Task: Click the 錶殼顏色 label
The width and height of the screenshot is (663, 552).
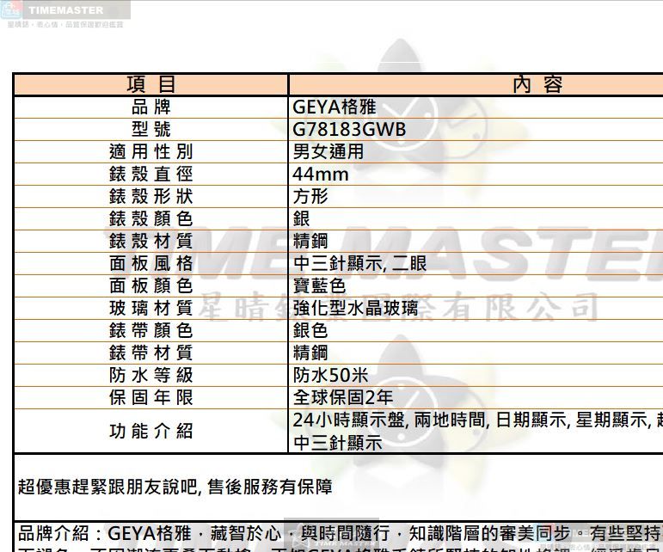Action: click(151, 219)
